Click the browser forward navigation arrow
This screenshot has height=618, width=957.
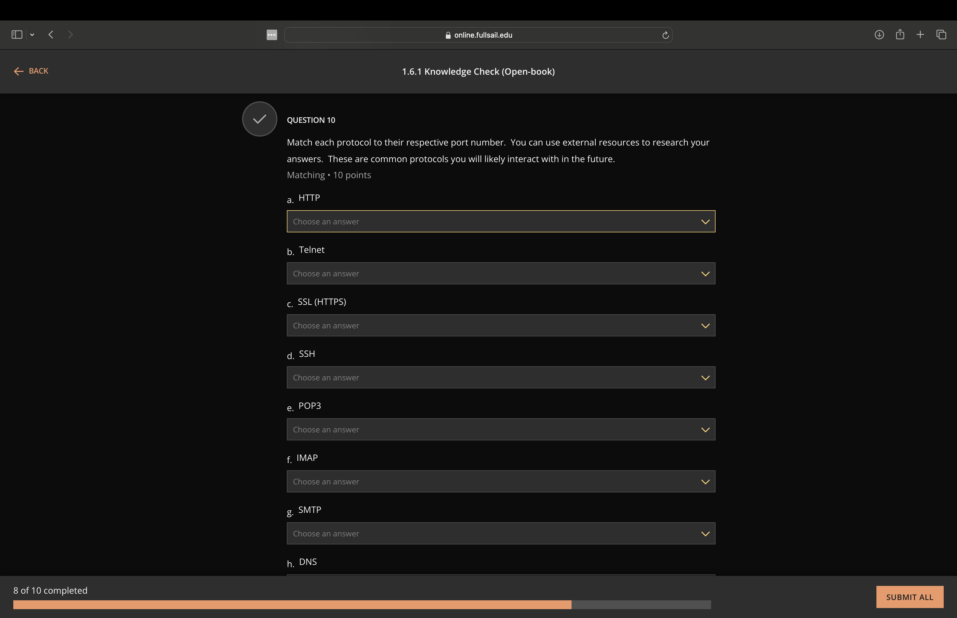[70, 35]
